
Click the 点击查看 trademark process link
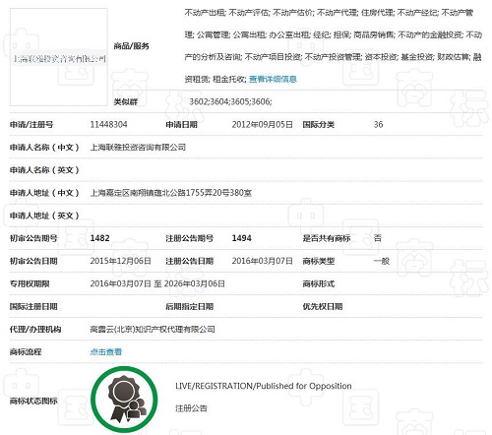point(106,352)
